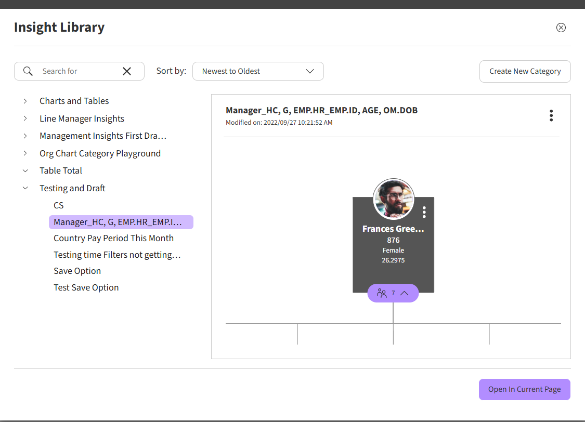Collapse the Testing and Draft category
Image resolution: width=585 pixels, height=422 pixels.
25,188
